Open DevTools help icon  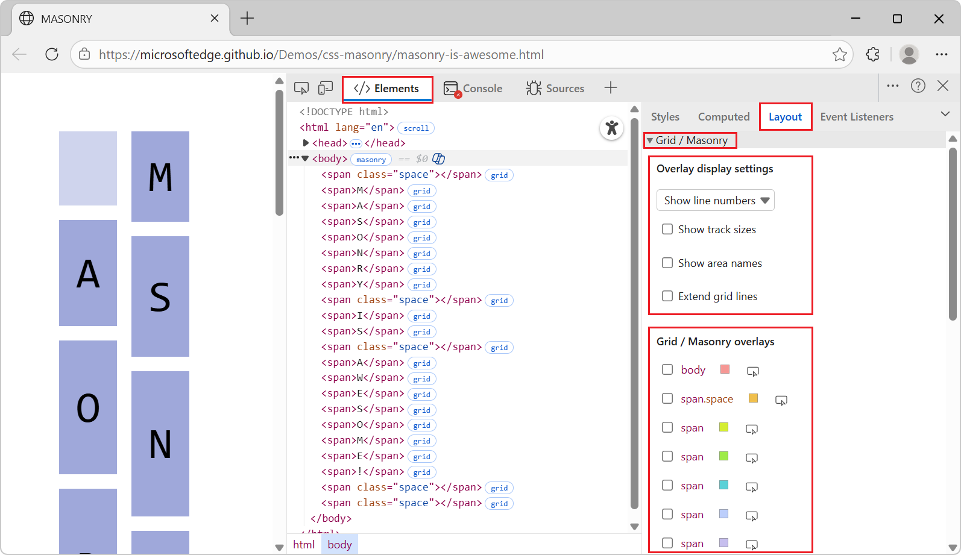pyautogui.click(x=918, y=86)
